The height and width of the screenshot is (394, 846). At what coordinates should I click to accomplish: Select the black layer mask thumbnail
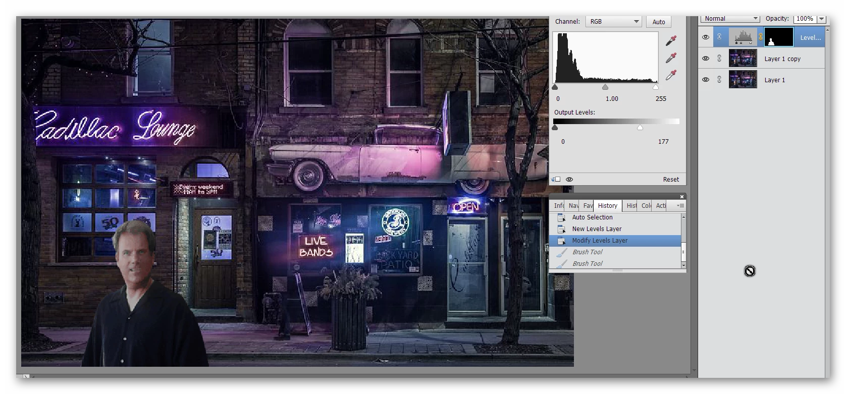[x=779, y=37]
